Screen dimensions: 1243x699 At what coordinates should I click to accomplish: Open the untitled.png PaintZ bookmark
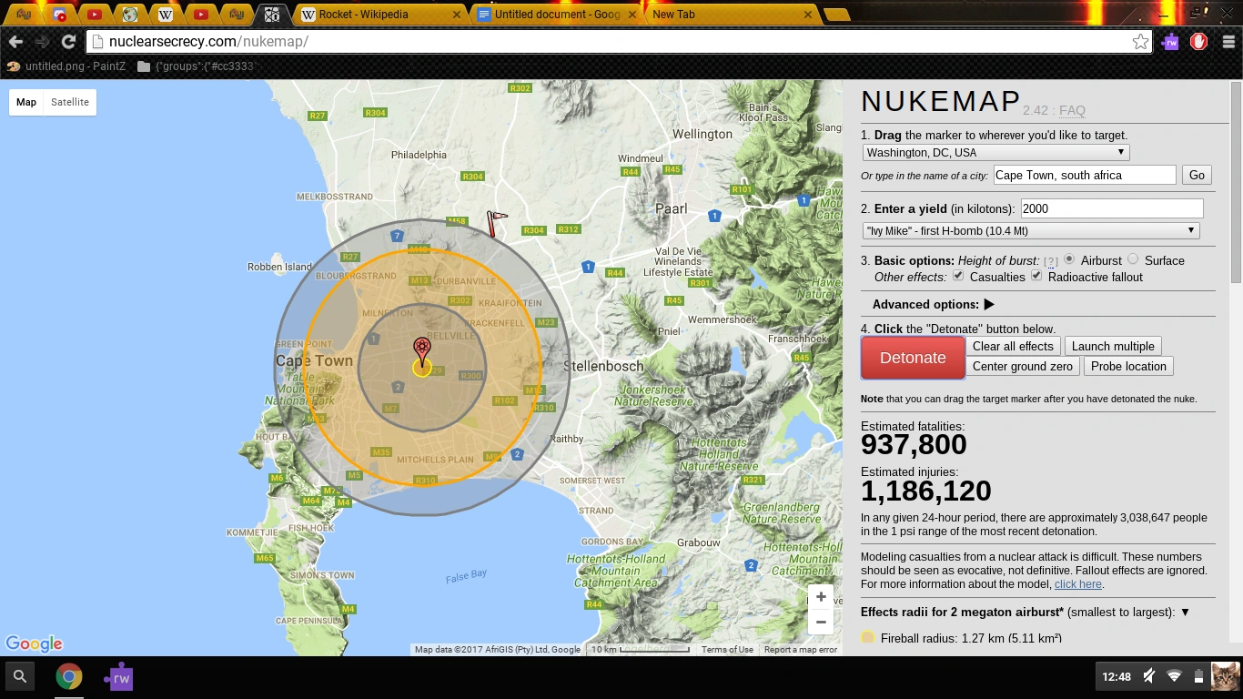pyautogui.click(x=65, y=66)
